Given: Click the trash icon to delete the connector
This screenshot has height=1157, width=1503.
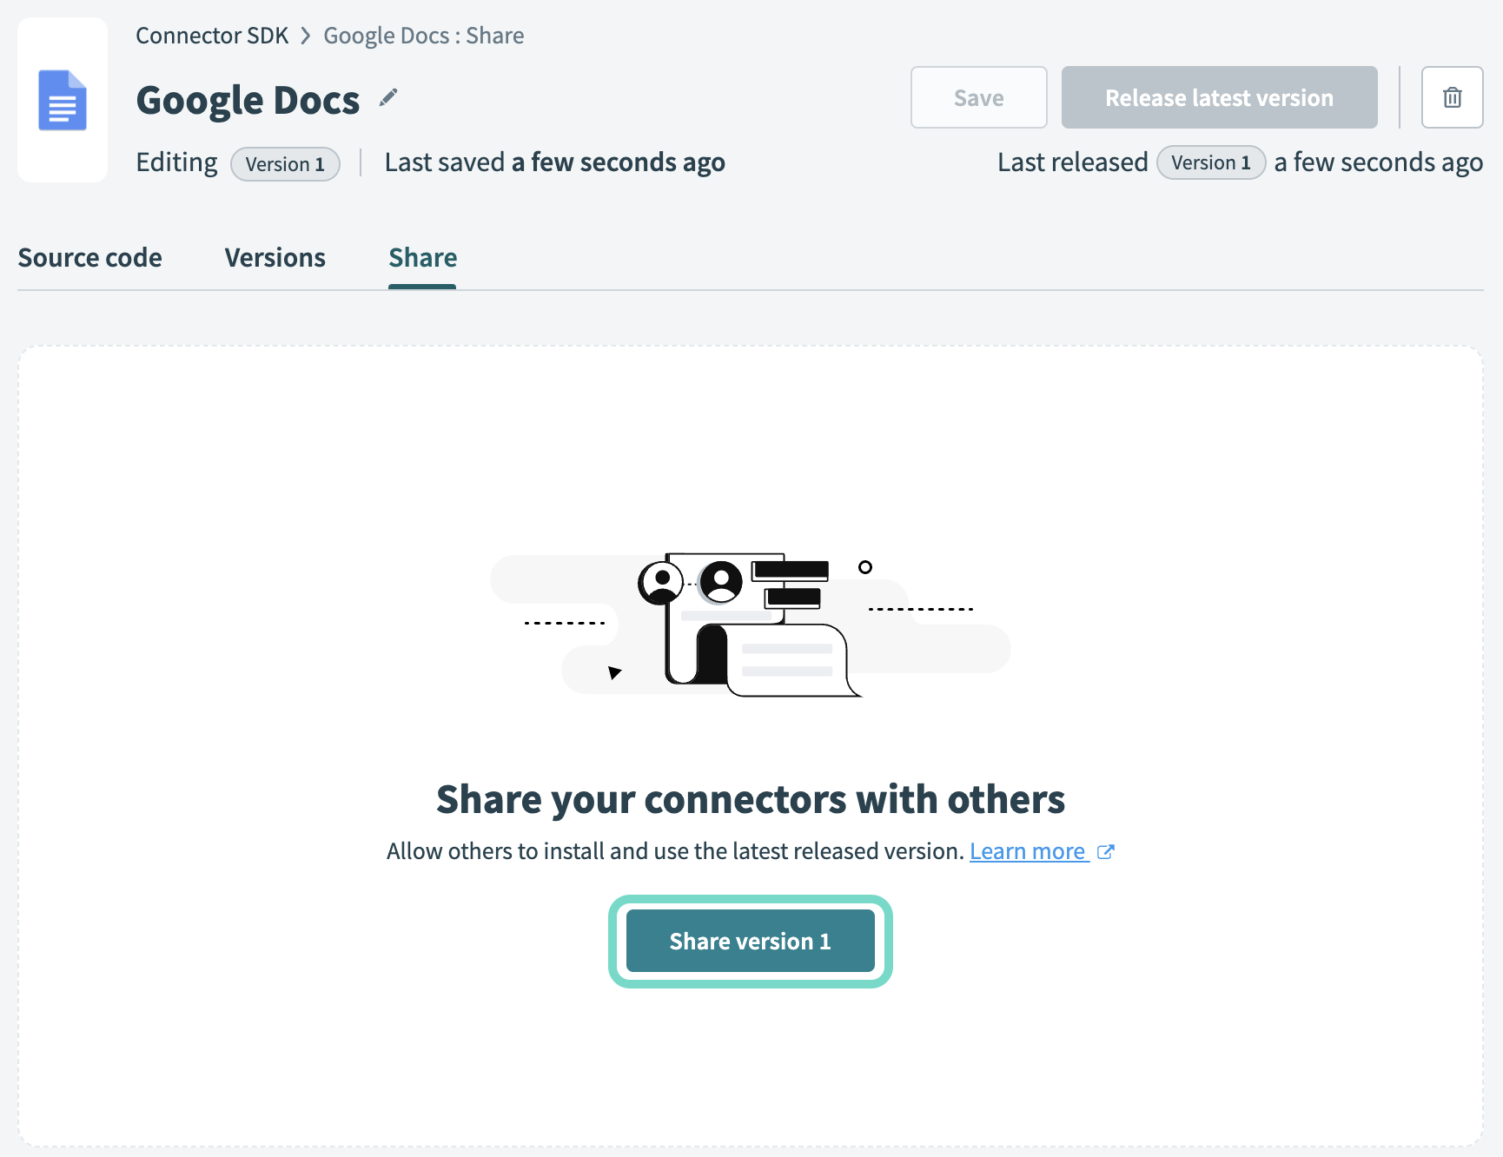Looking at the screenshot, I should point(1452,97).
